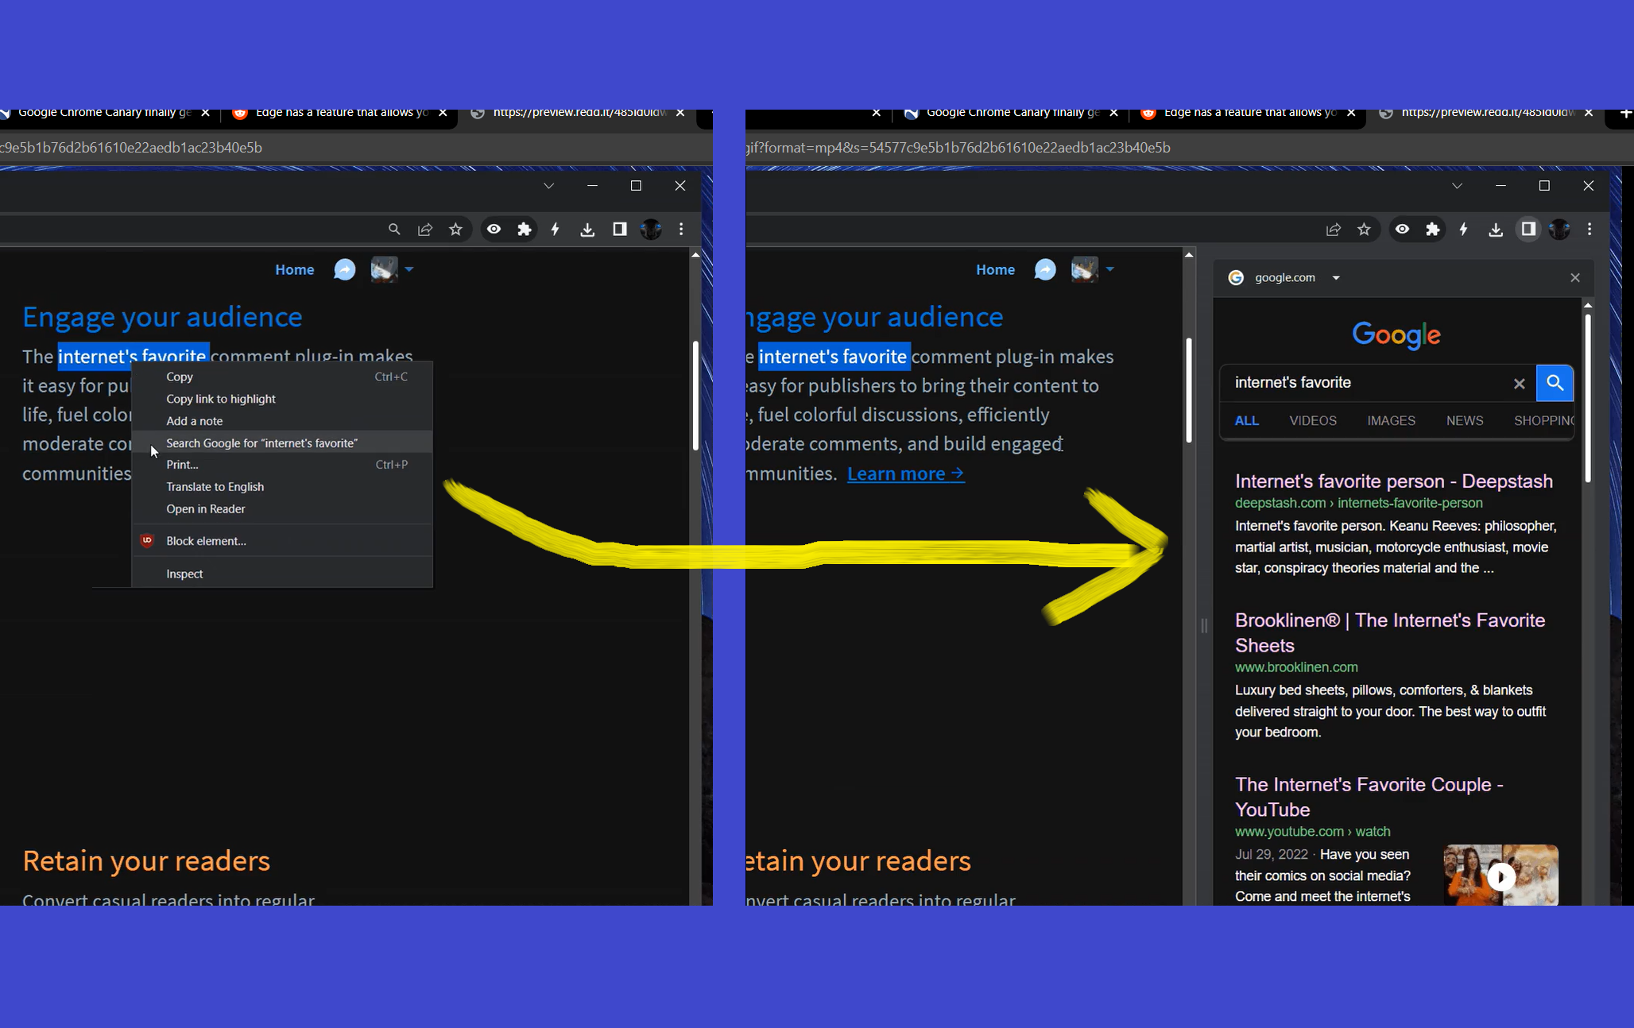The height and width of the screenshot is (1028, 1634).
Task: Click the side panel icon in right window toolbar
Action: point(1528,230)
